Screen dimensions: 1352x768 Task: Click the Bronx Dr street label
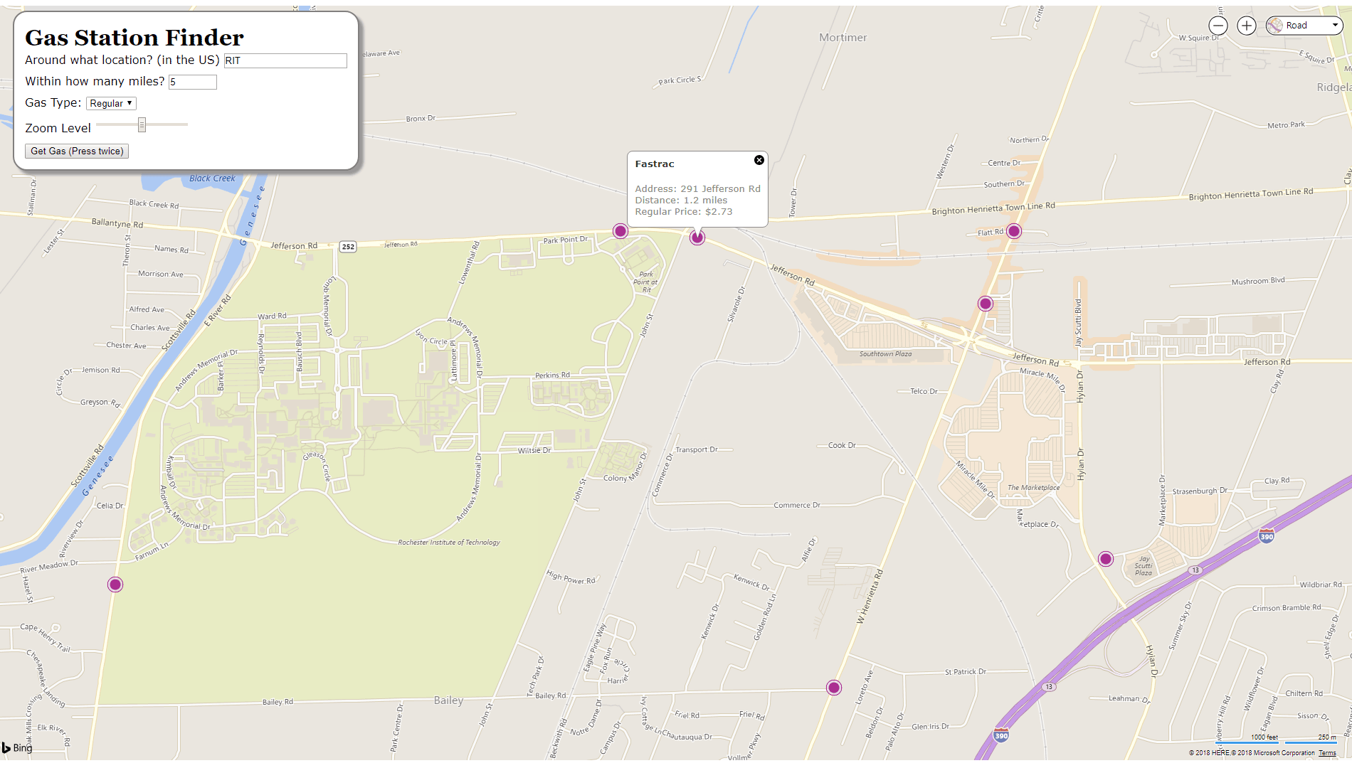click(421, 119)
